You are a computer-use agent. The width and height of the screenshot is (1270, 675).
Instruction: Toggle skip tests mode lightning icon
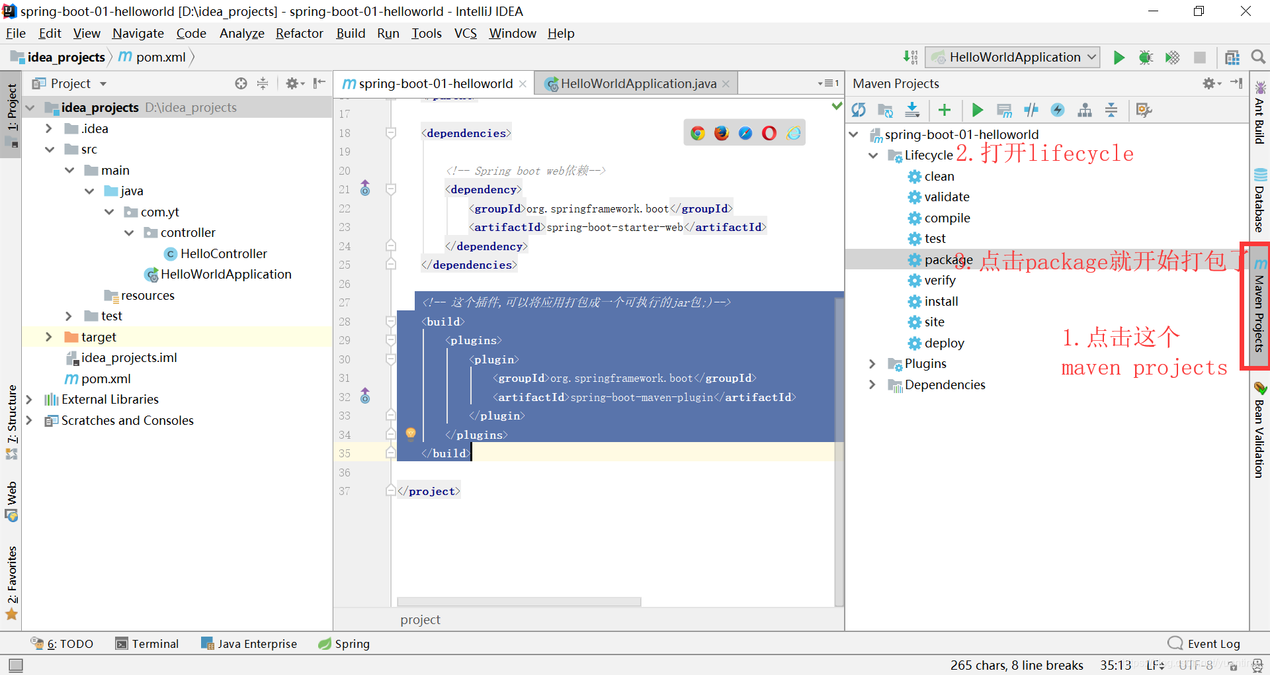(x=1058, y=110)
